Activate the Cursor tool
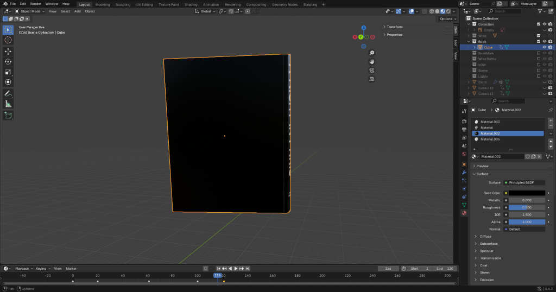Image resolution: width=556 pixels, height=292 pixels. pyautogui.click(x=8, y=40)
